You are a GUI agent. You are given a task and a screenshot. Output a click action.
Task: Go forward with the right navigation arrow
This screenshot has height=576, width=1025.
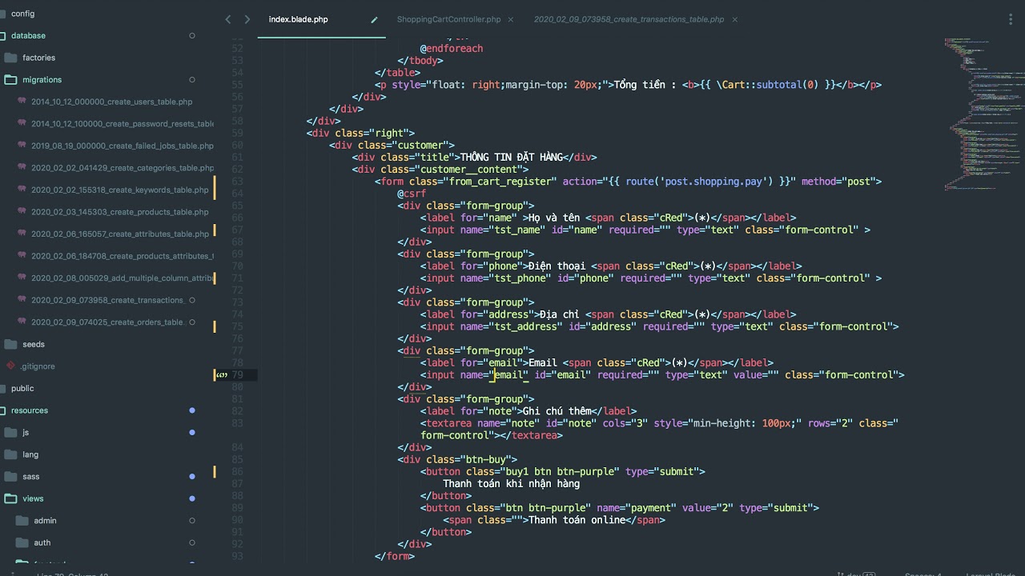[247, 19]
